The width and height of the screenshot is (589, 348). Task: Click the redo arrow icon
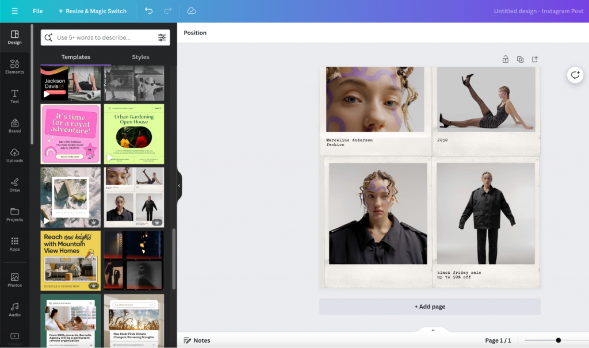[167, 11]
